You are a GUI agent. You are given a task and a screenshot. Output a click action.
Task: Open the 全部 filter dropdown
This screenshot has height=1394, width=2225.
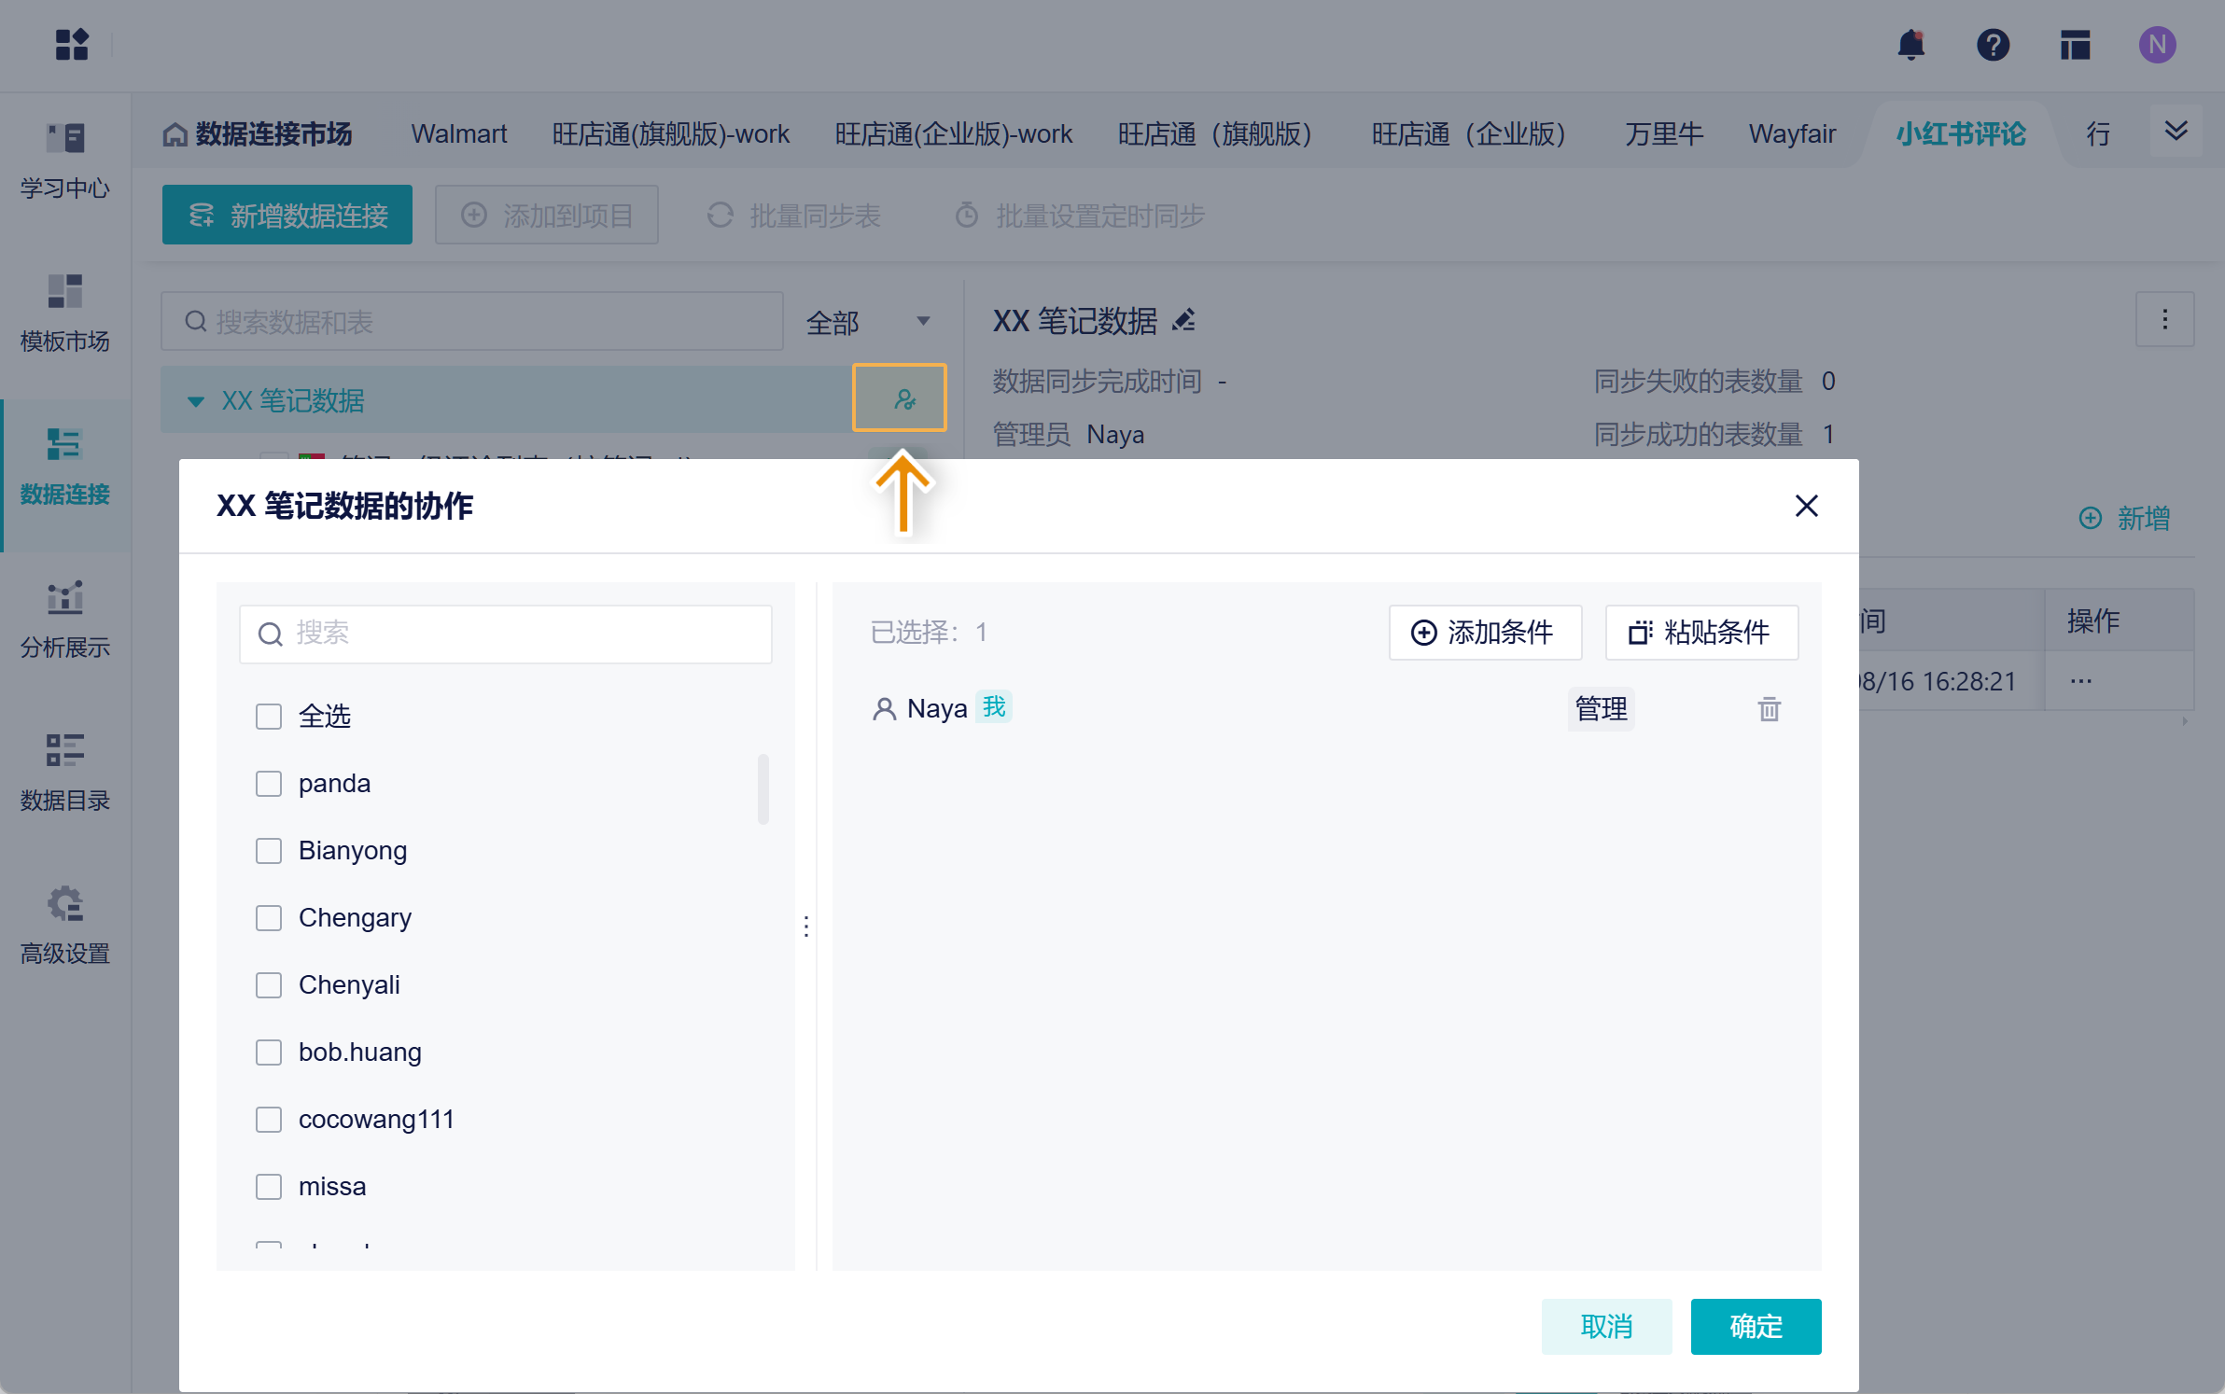(x=868, y=322)
